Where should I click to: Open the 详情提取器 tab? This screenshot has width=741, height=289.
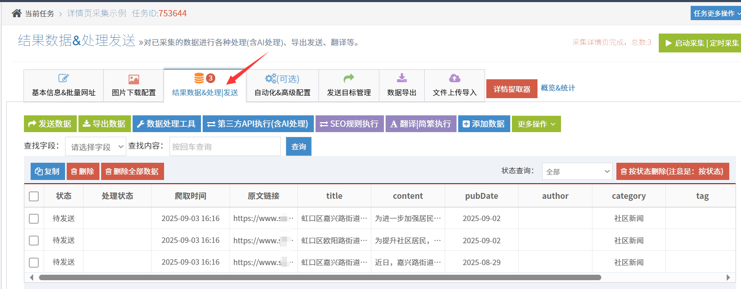click(x=511, y=89)
